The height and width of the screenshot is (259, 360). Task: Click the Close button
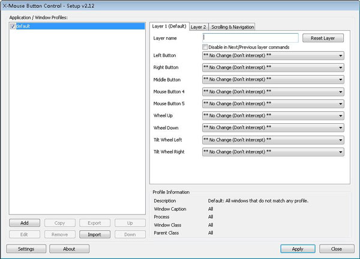337,249
